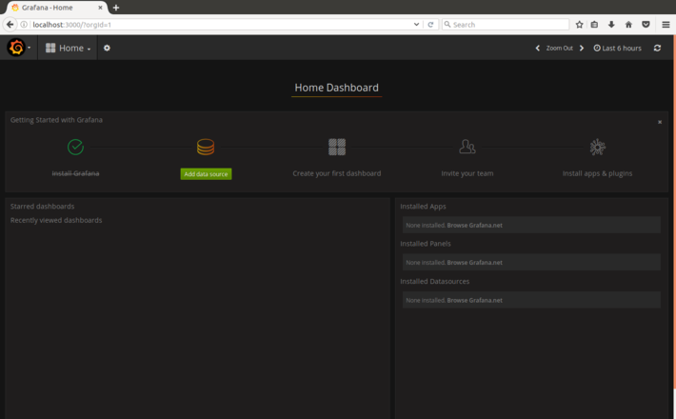The image size is (676, 419).
Task: Bookmark page with star icon
Action: coord(580,25)
